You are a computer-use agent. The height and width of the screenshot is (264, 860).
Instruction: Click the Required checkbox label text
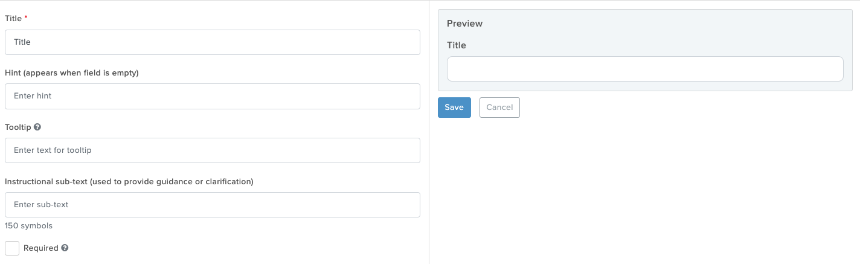pyautogui.click(x=41, y=248)
